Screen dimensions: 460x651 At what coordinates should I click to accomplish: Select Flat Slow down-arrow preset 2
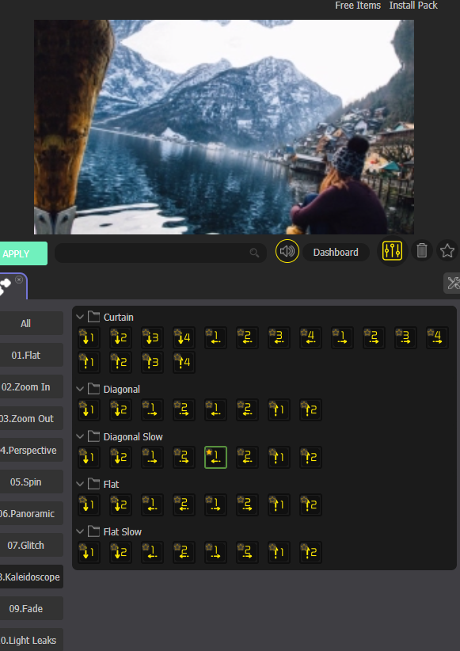click(x=120, y=552)
